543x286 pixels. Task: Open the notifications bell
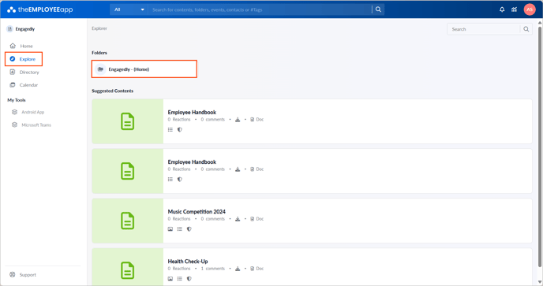[x=502, y=9]
